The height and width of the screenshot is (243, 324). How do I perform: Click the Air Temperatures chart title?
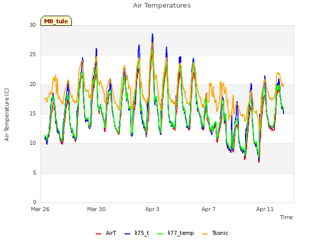tap(162, 6)
